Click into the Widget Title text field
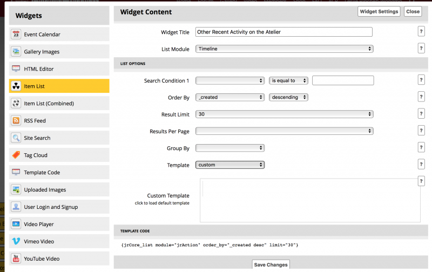Image resolution: width=432 pixels, height=272 pixels. coord(284,32)
